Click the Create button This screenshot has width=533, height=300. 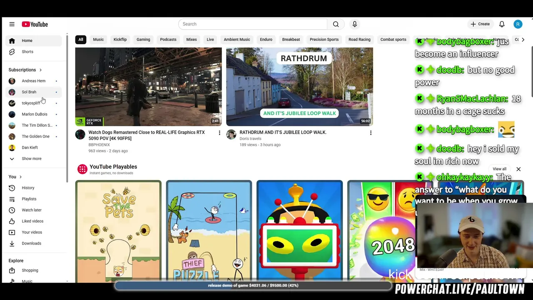pyautogui.click(x=480, y=24)
